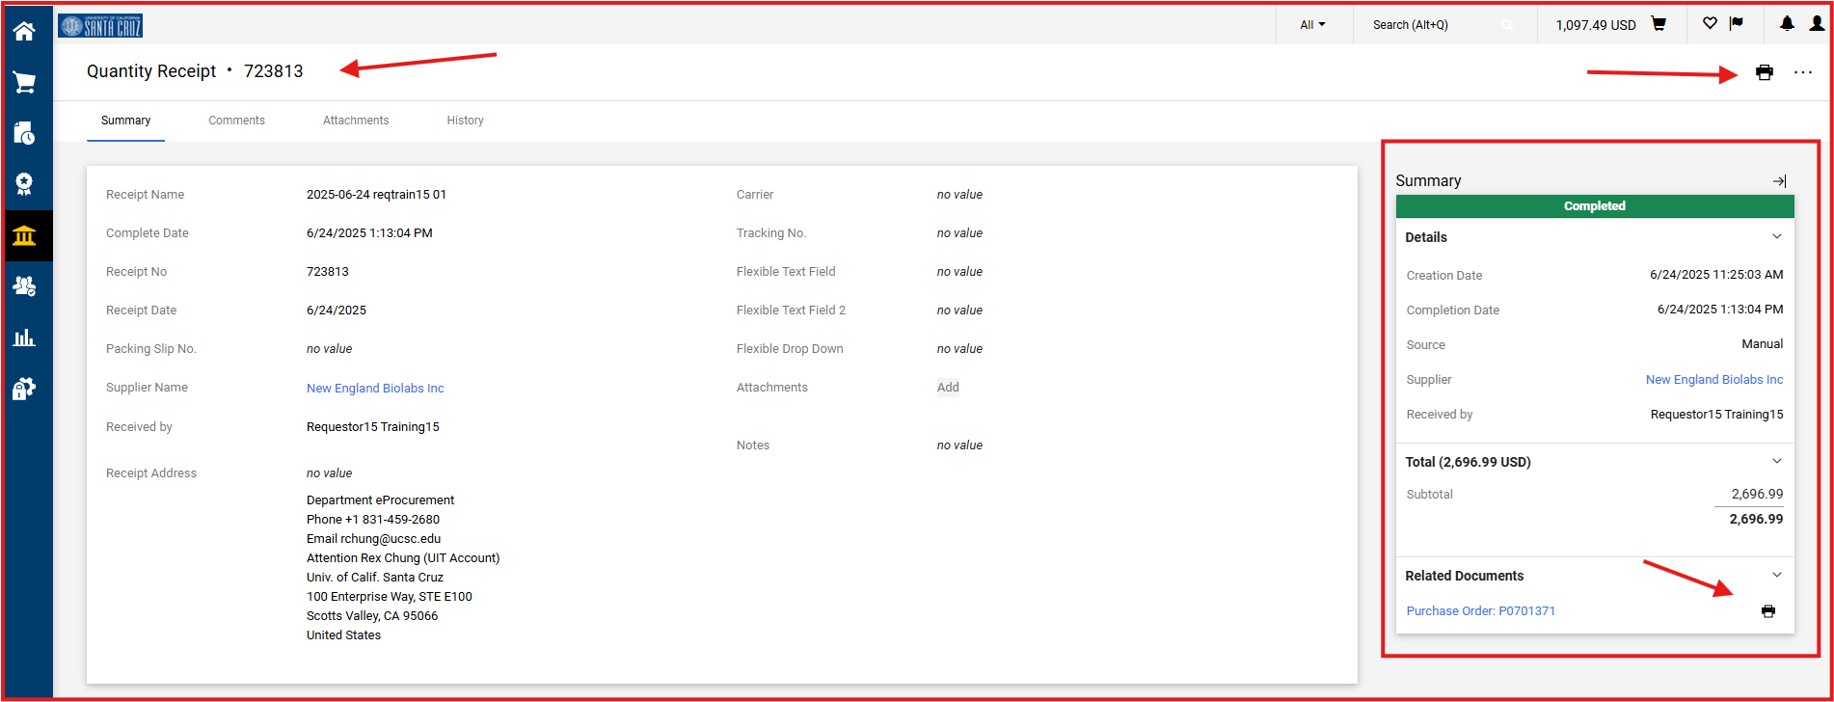Viewport: 1834px width, 702px height.
Task: Click the print icon beside receipt title
Action: tap(1764, 72)
